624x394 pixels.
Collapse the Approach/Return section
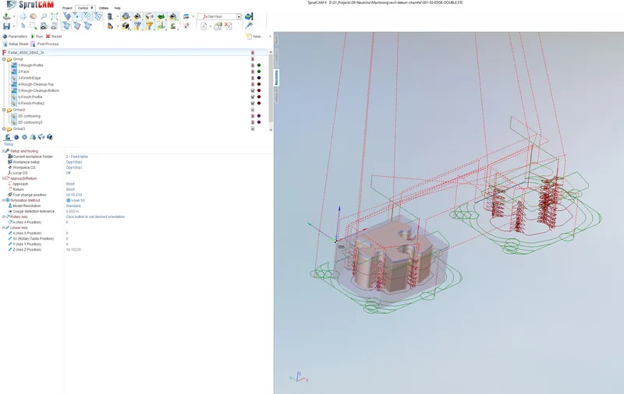click(4, 179)
